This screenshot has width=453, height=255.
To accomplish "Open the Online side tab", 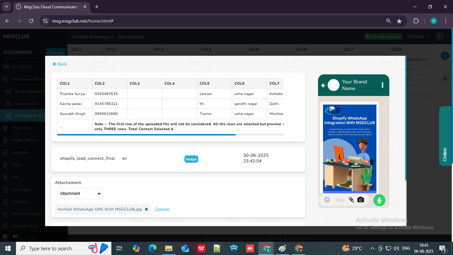I will [445, 136].
